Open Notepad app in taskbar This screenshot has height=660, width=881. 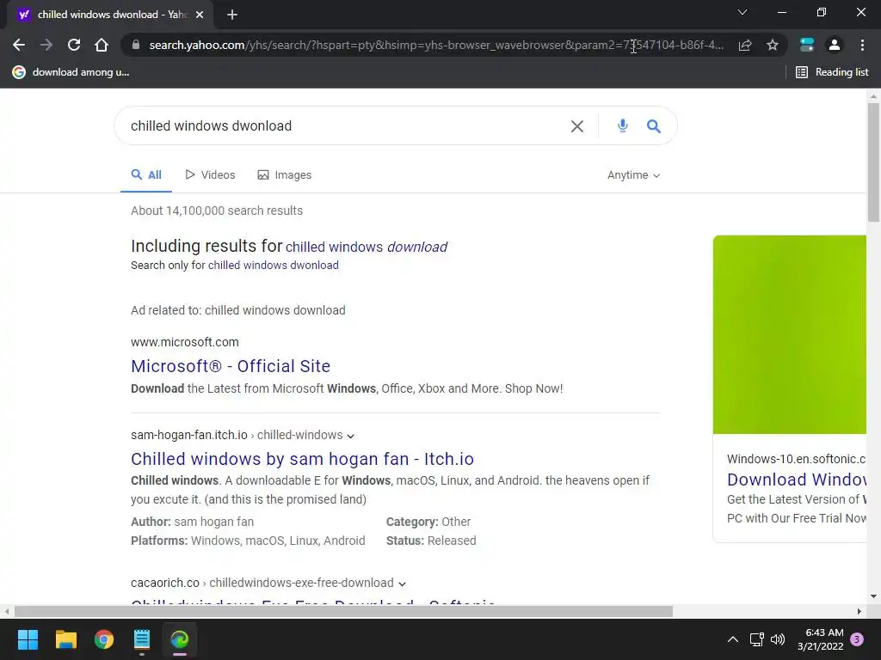(142, 639)
